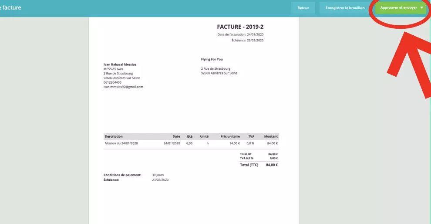
Task: Expand the Approuver et envoyer dropdown arrow
Action: 422,8
